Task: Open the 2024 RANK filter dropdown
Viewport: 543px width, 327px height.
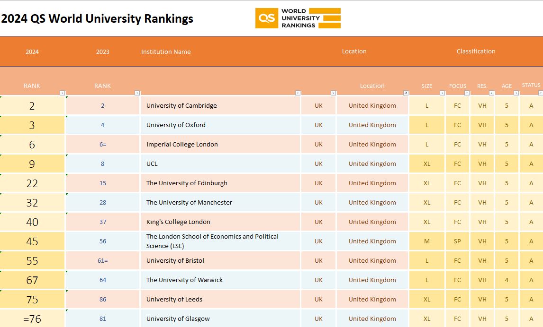Action: (x=63, y=93)
